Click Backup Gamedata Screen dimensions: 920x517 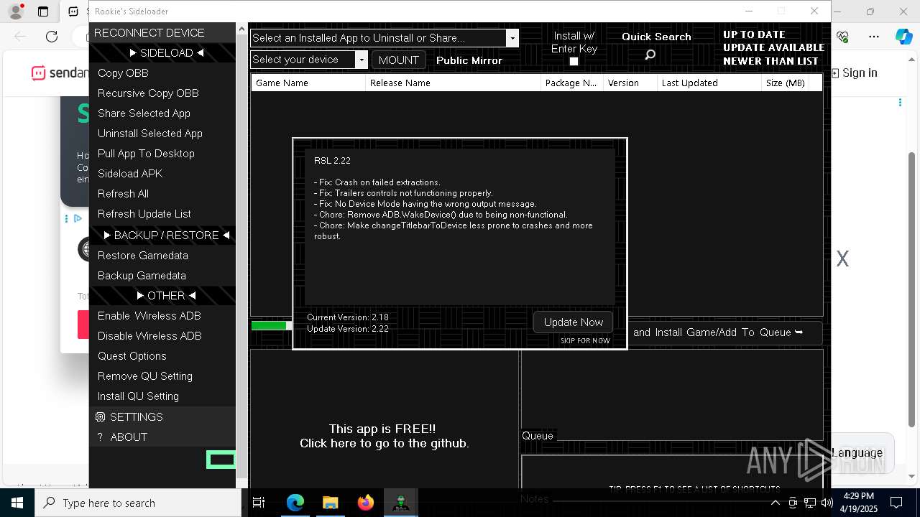coord(162,276)
